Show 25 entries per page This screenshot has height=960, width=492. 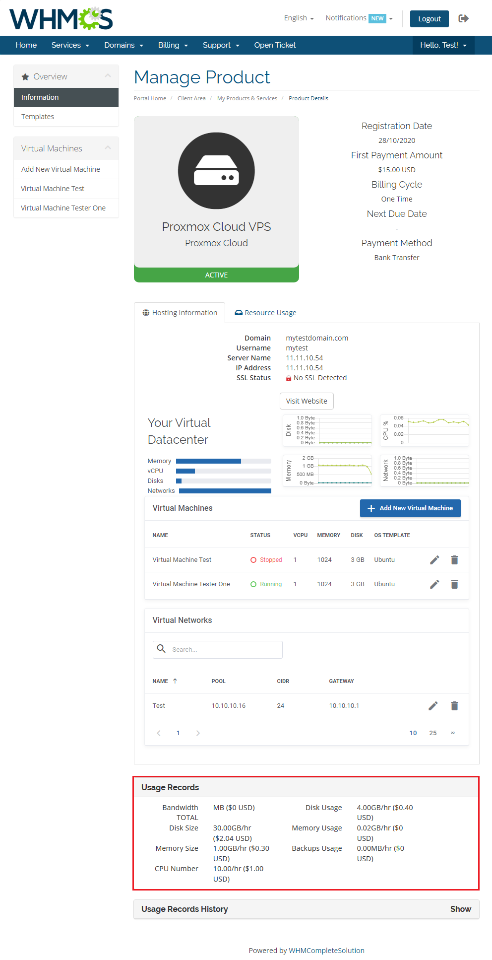point(433,733)
